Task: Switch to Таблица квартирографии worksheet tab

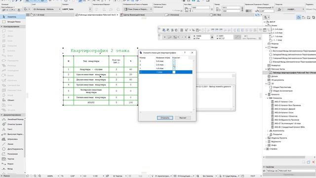Action: click(97, 15)
